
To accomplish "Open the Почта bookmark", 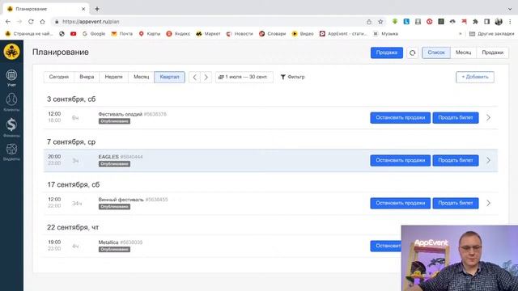I will pos(121,34).
